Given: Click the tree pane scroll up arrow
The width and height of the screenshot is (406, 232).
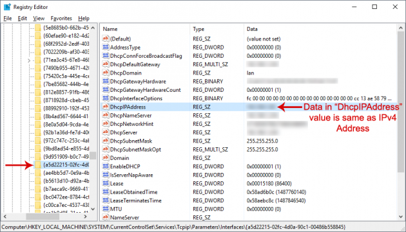Looking at the screenshot, I should coord(93,28).
